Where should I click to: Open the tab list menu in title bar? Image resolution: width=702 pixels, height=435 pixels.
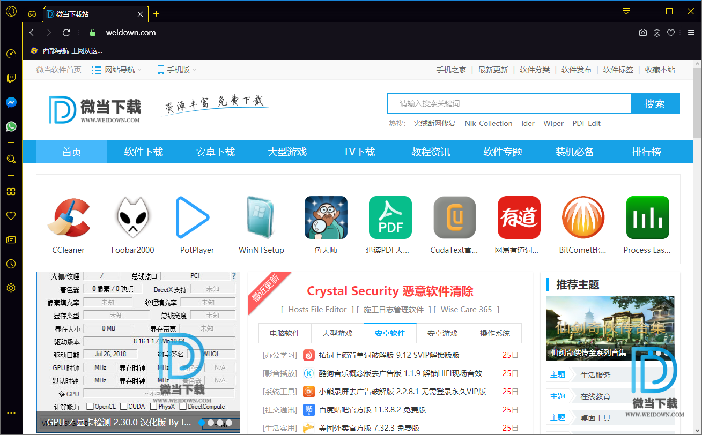(626, 12)
